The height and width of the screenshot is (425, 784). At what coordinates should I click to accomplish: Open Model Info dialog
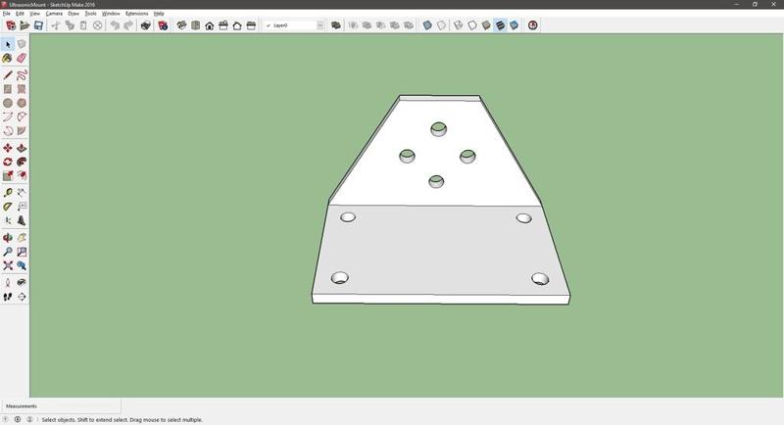(x=163, y=24)
